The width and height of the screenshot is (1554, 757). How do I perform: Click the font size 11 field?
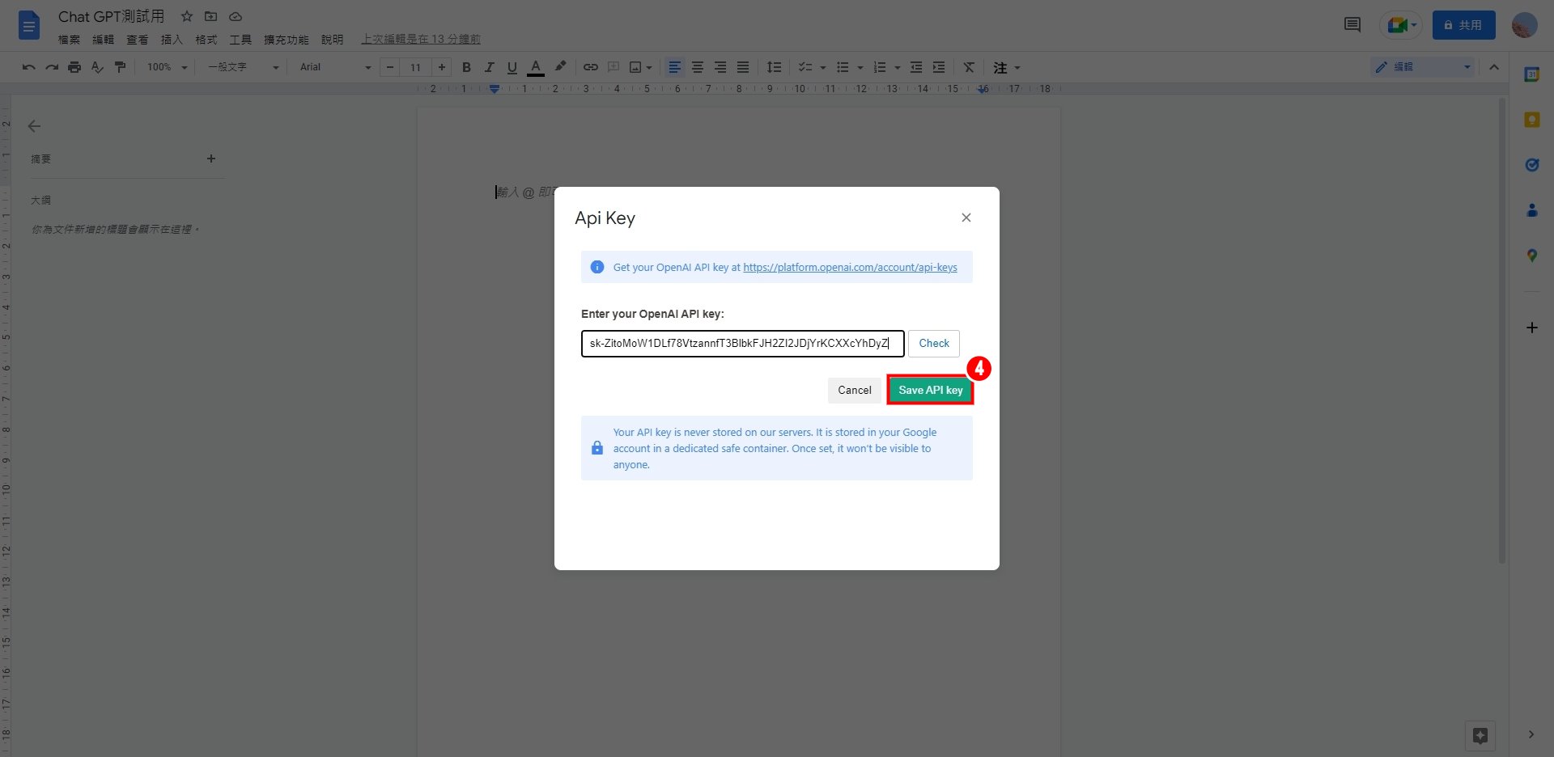(x=415, y=67)
